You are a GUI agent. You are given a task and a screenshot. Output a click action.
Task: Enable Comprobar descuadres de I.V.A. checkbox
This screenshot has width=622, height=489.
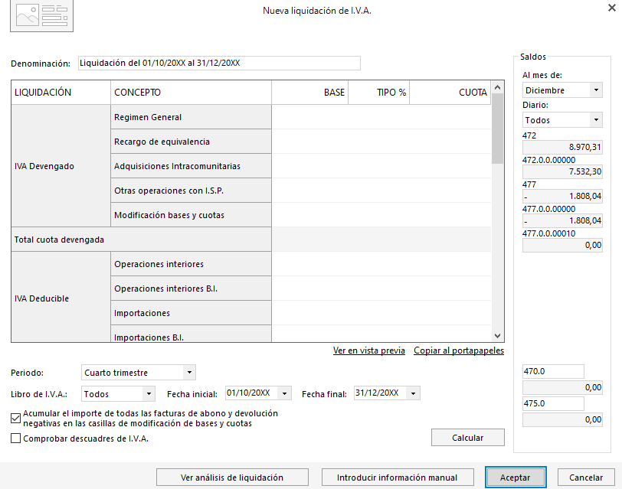15,438
